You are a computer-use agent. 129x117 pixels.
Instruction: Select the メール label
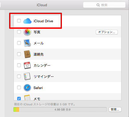point(38,43)
